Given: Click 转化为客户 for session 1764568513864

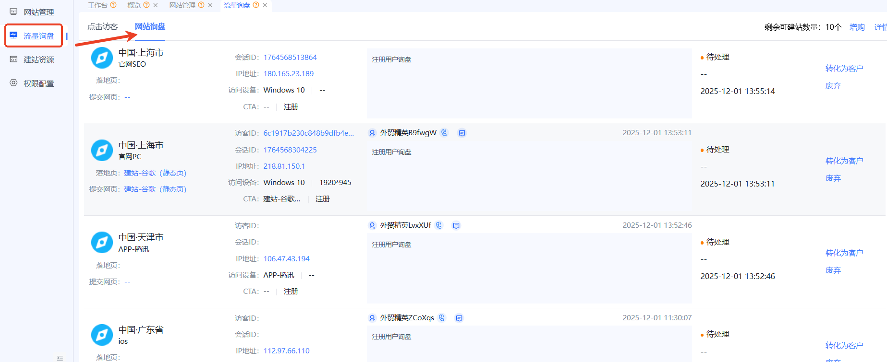Looking at the screenshot, I should click(x=844, y=69).
